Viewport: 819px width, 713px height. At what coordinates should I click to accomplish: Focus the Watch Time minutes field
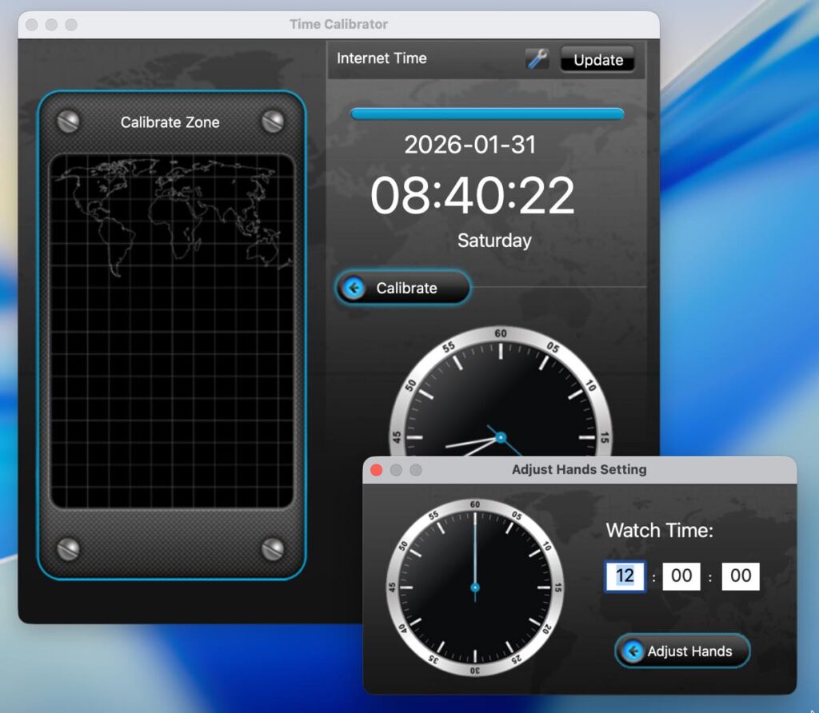click(681, 576)
